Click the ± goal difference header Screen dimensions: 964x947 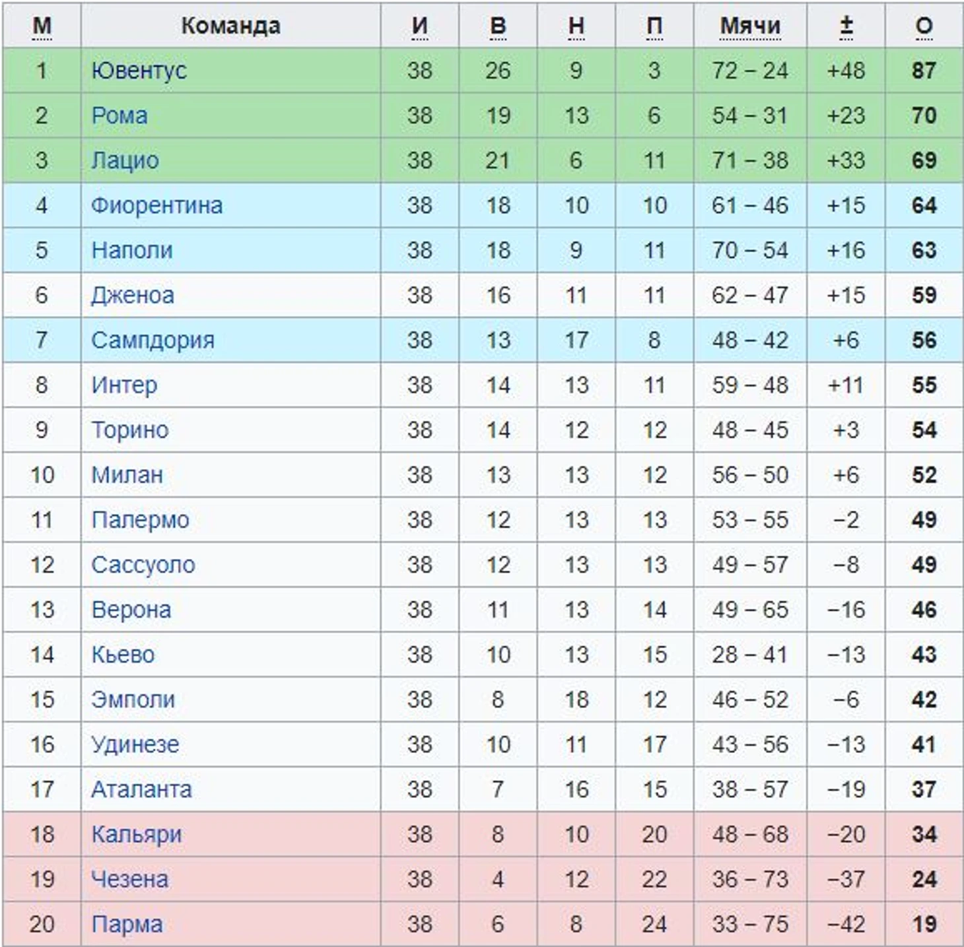coord(846,26)
